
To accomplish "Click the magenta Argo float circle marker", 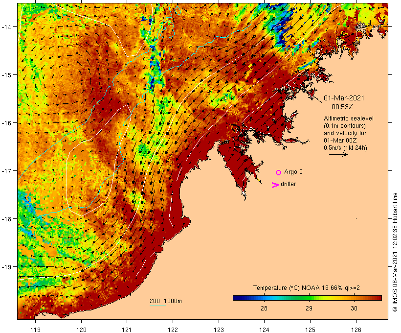I will [x=279, y=173].
